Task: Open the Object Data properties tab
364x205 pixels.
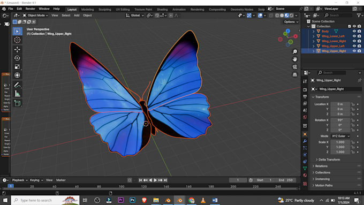Action: [305, 168]
